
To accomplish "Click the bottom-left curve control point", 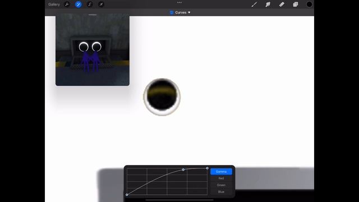I will point(127,195).
